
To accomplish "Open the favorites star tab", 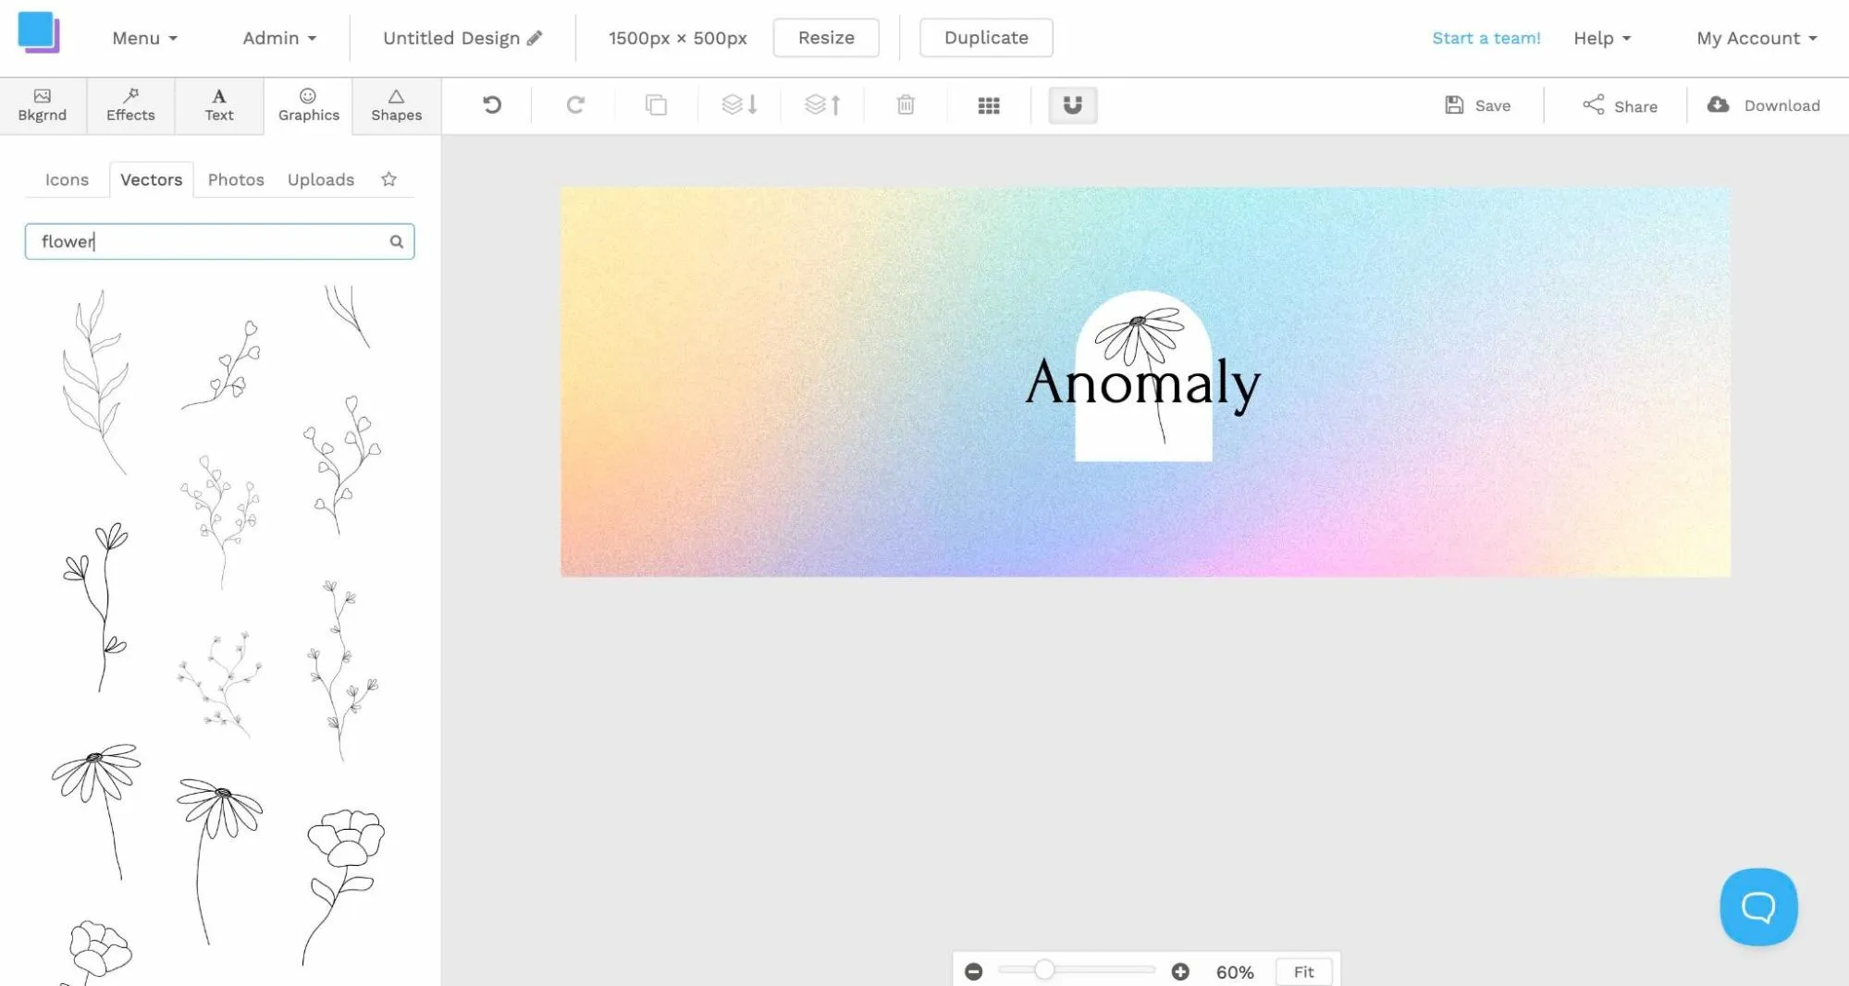I will point(388,179).
